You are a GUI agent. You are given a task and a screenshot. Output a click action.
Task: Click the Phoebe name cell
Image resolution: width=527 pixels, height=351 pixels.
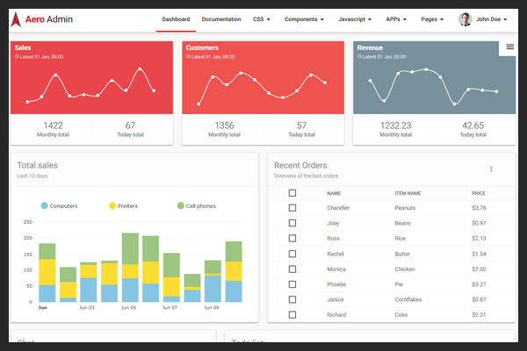pos(336,284)
